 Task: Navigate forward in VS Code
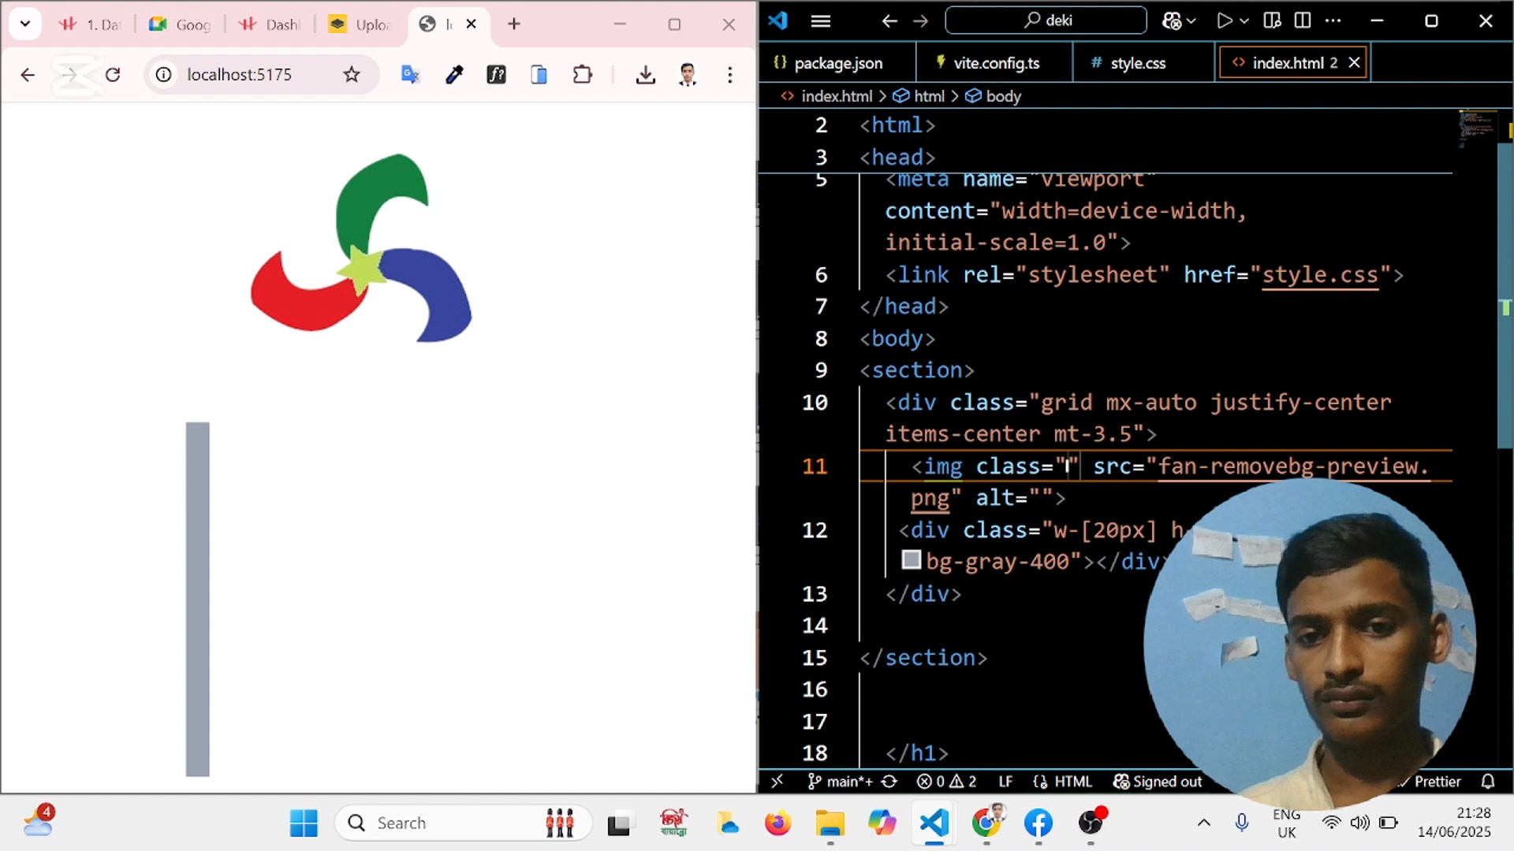921,21
